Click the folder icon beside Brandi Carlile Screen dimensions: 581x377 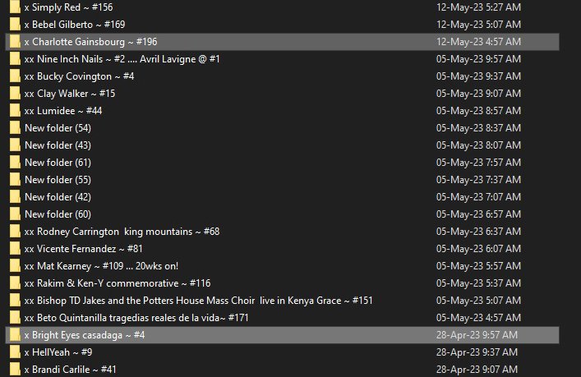pyautogui.click(x=15, y=370)
